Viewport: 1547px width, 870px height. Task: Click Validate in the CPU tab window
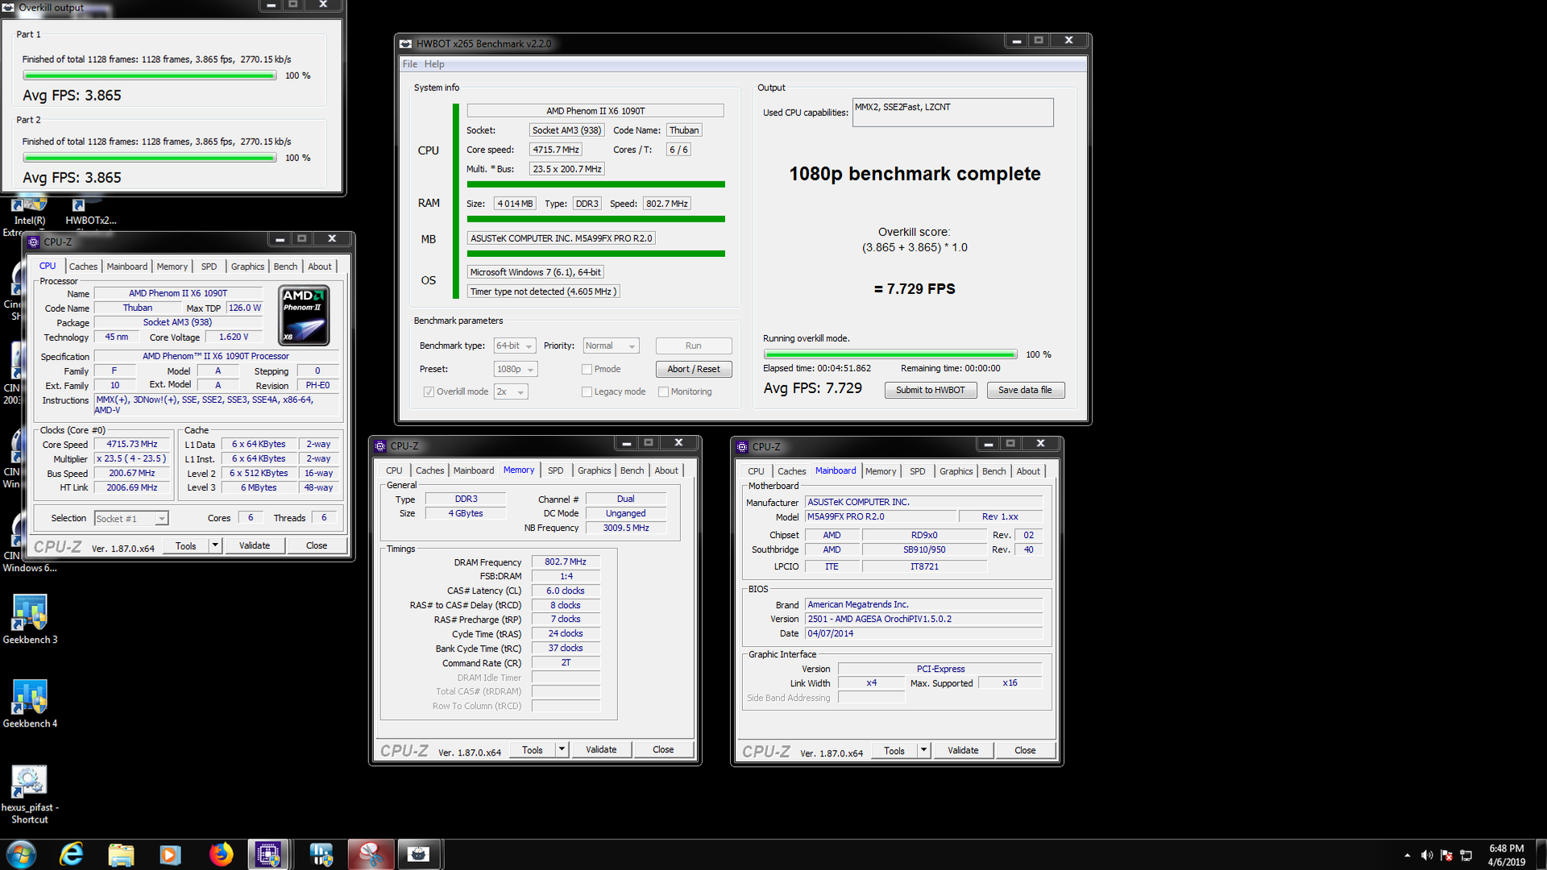255,545
